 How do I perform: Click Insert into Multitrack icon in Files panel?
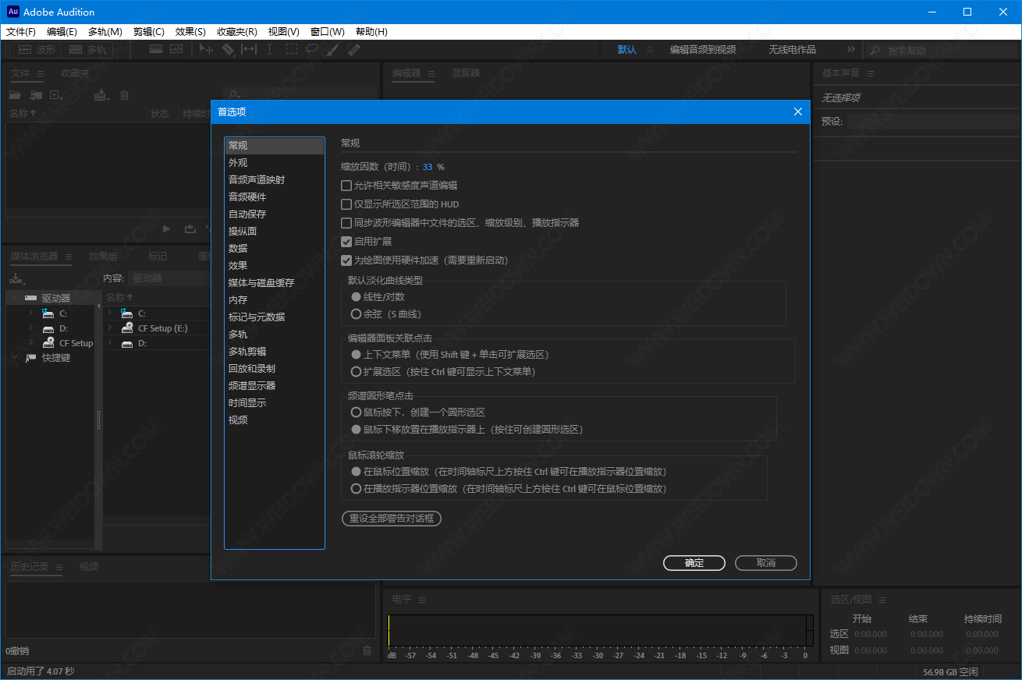point(101,95)
